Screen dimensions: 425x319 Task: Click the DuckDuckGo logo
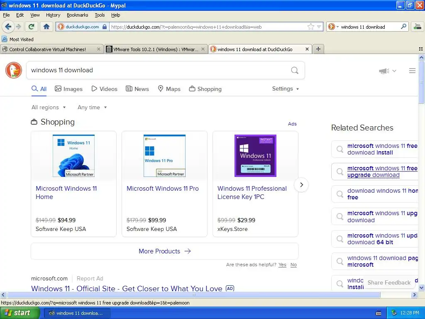[14, 70]
